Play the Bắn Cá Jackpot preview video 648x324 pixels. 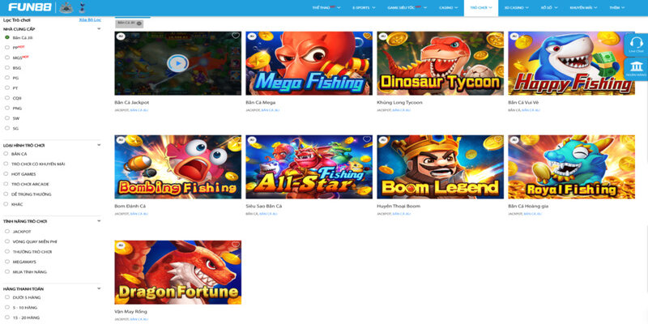coord(177,63)
